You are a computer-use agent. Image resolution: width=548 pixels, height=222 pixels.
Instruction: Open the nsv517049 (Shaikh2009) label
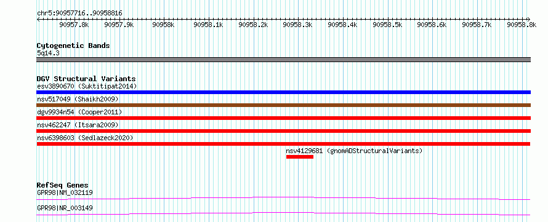(78, 99)
